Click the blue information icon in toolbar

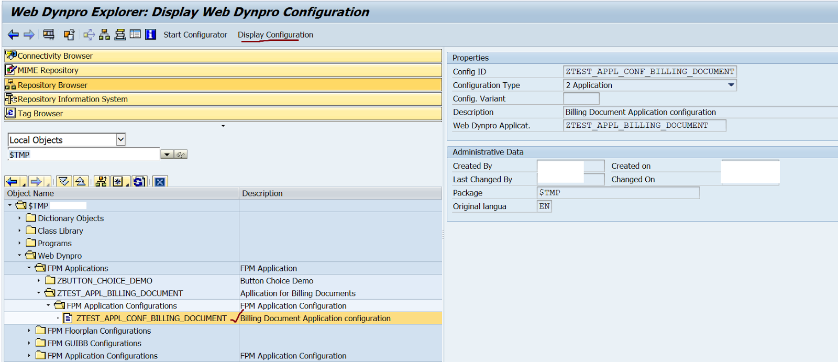point(151,35)
